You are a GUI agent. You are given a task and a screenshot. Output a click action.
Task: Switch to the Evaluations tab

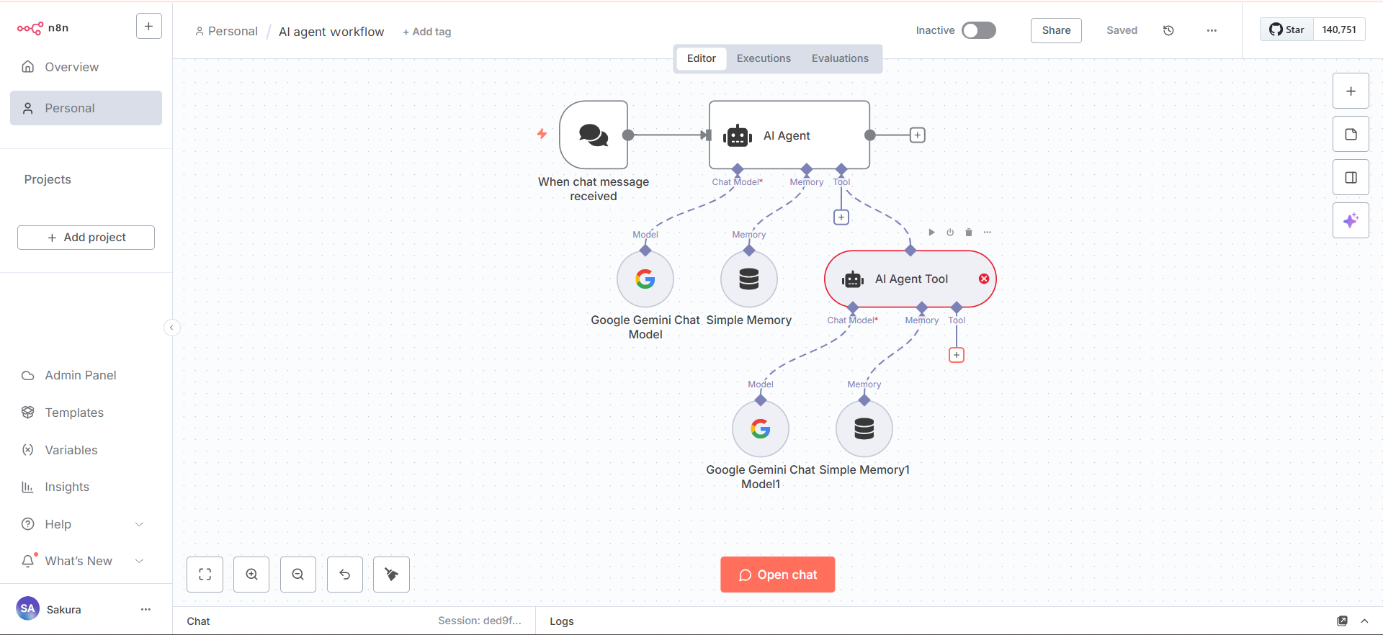click(x=840, y=58)
